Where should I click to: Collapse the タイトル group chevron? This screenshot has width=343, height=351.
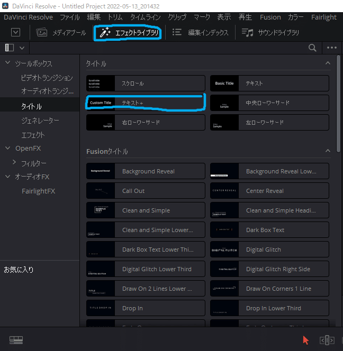pyautogui.click(x=328, y=63)
